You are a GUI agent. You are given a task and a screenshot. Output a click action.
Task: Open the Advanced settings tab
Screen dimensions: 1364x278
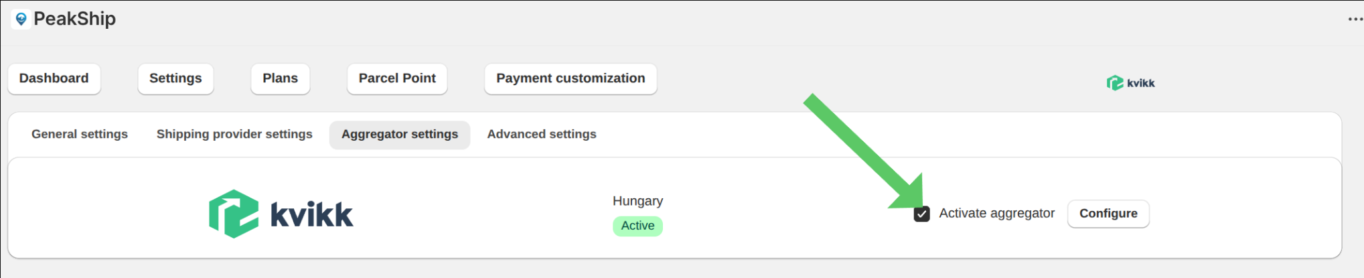pos(542,134)
